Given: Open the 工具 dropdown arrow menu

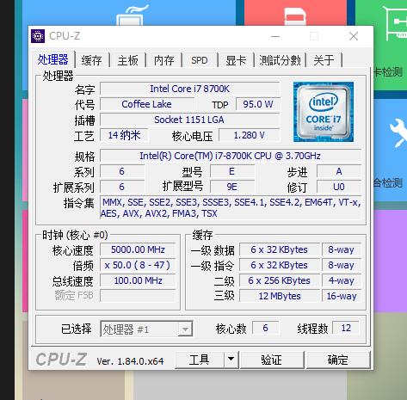Looking at the screenshot, I should tap(231, 360).
